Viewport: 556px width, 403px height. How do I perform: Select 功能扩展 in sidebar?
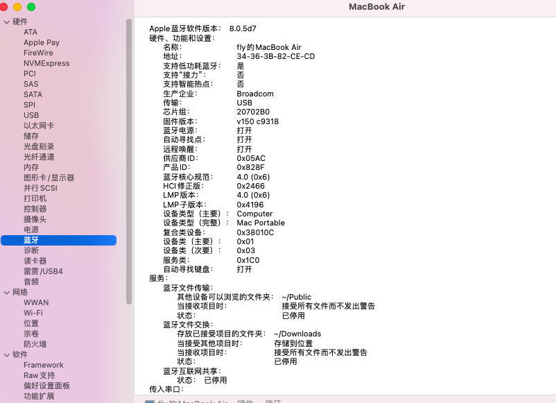point(39,396)
